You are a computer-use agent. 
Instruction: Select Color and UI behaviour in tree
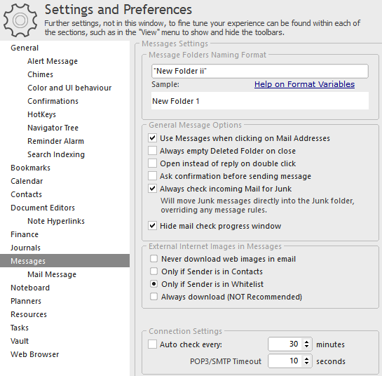coord(69,88)
